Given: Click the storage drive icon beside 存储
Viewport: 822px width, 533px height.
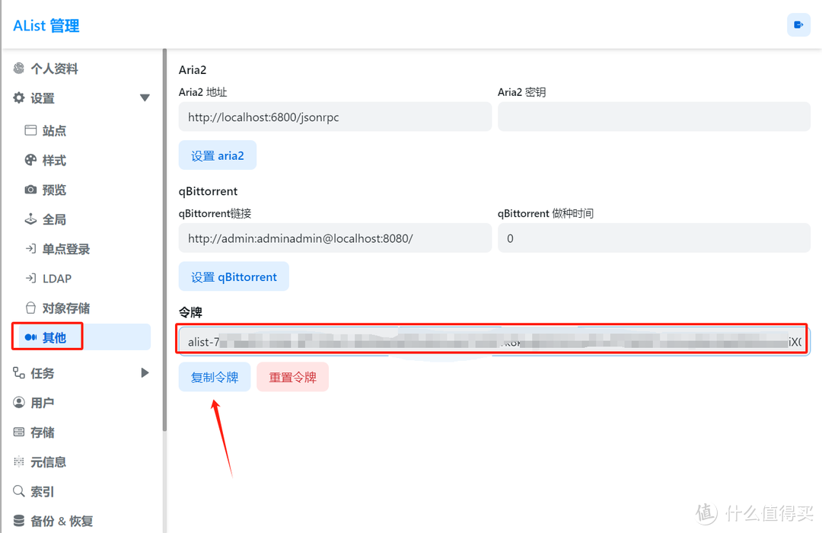Looking at the screenshot, I should pos(19,432).
